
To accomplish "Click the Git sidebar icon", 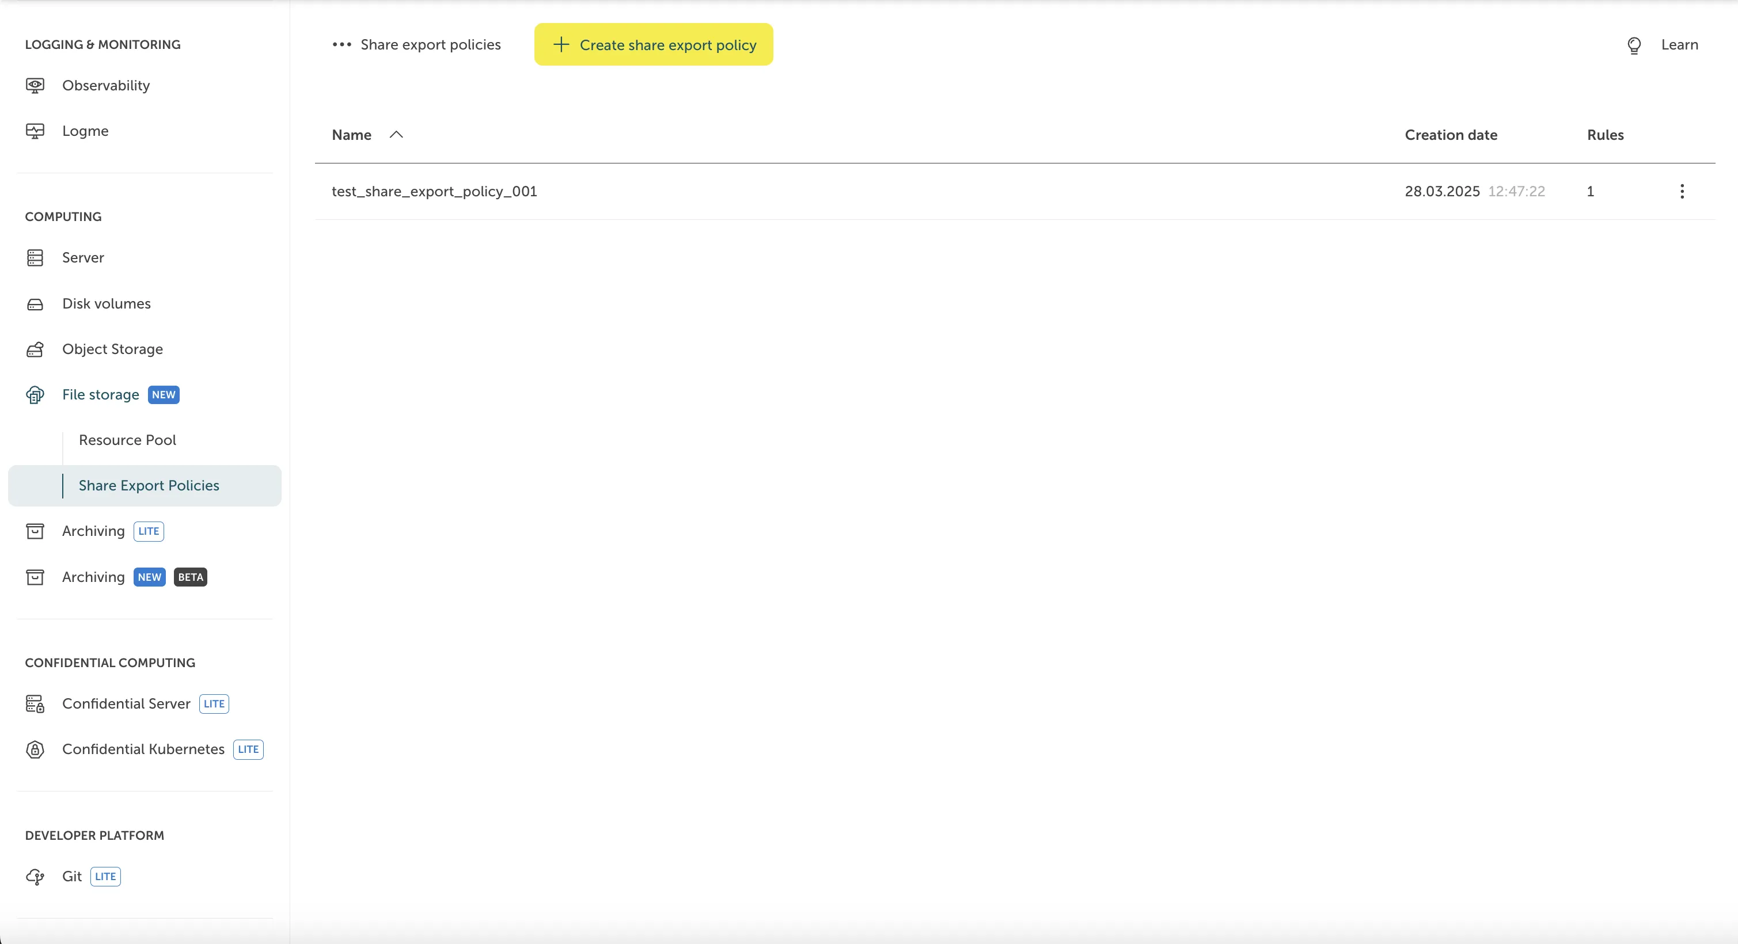I will coord(35,877).
